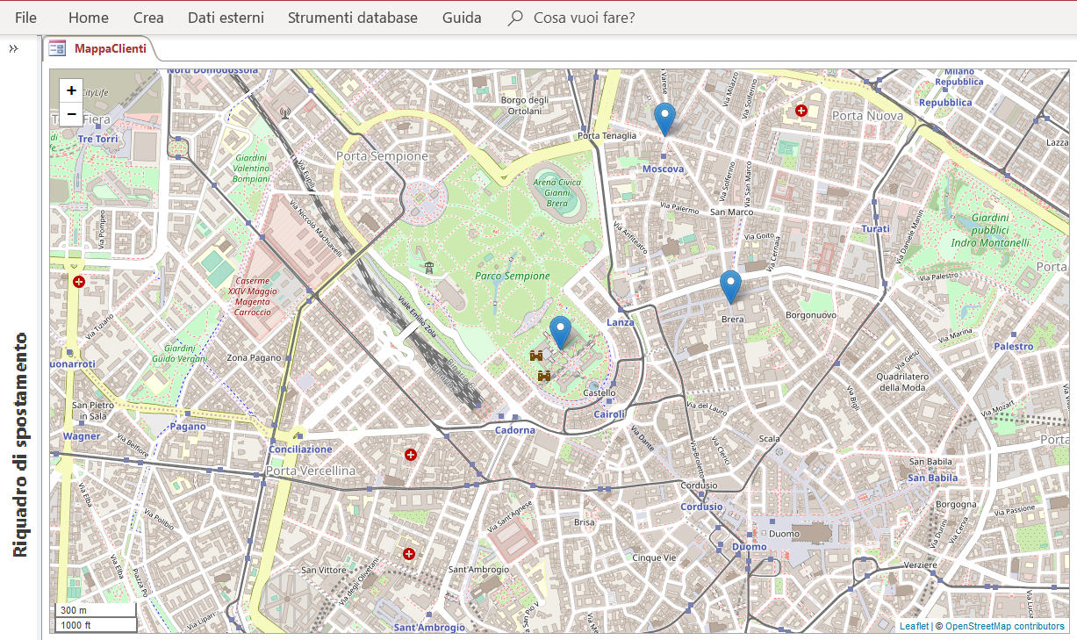This screenshot has width=1077, height=640.
Task: Click the hospital cross icon above San Vittore
Action: [x=408, y=554]
